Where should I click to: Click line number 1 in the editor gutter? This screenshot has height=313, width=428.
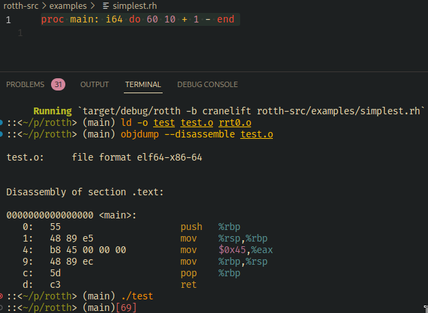(8, 20)
